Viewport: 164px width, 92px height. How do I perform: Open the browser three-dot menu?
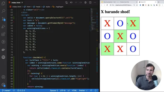[x=162, y=5]
